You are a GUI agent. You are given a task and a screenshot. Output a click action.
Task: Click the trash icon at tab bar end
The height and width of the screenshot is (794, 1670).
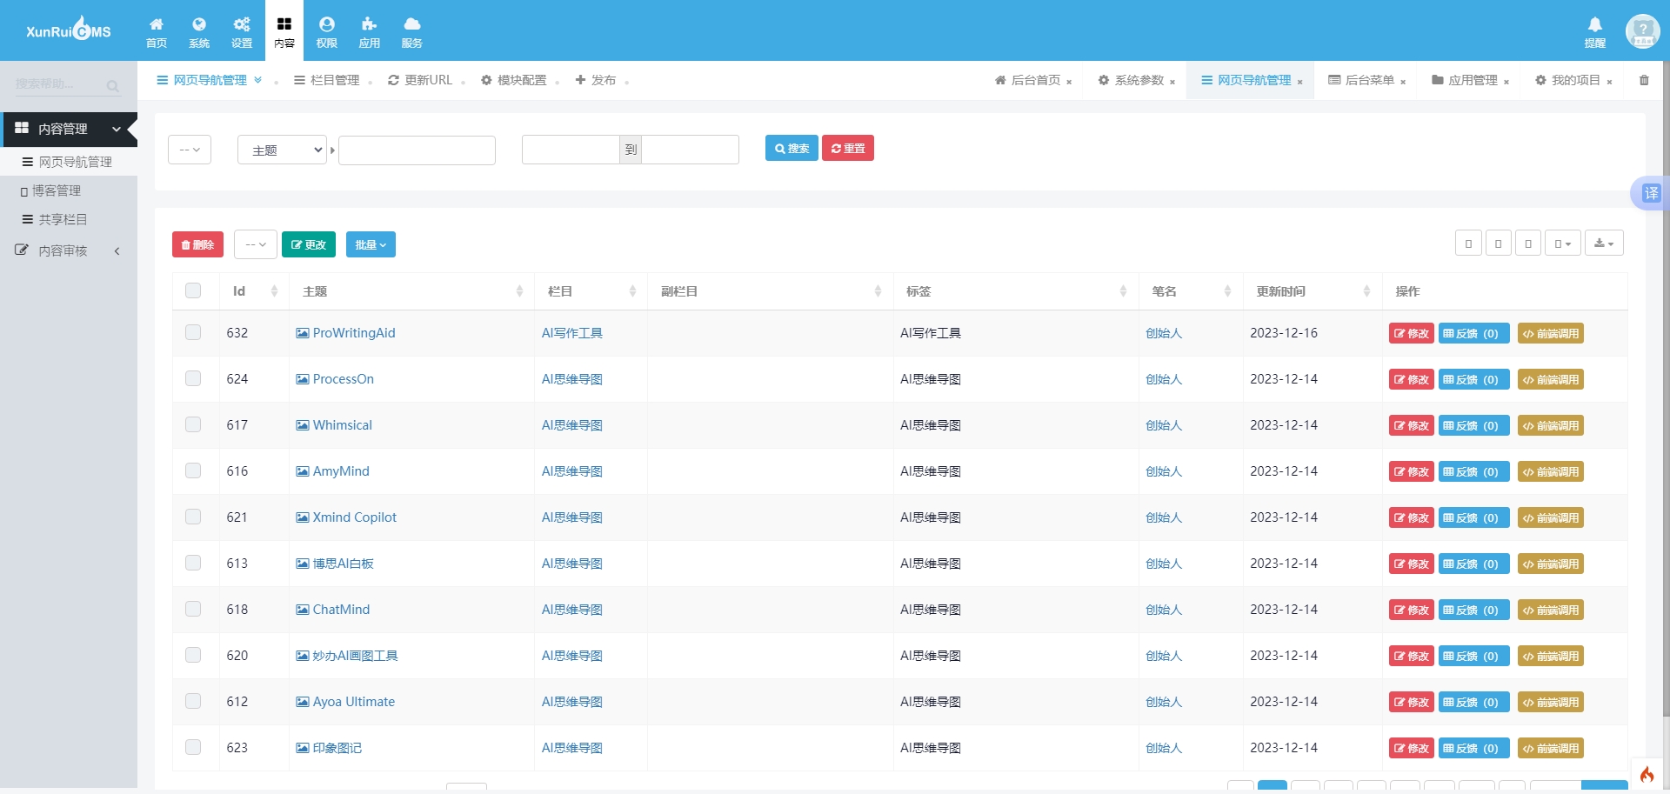click(1644, 80)
